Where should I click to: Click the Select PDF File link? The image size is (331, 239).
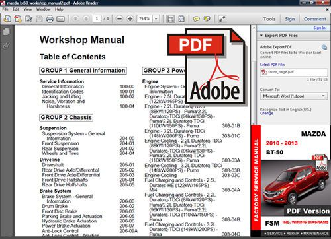click(272, 65)
